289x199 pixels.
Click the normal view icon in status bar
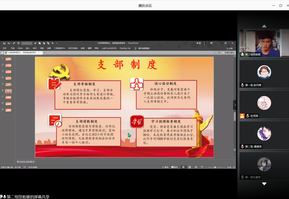click(183, 167)
